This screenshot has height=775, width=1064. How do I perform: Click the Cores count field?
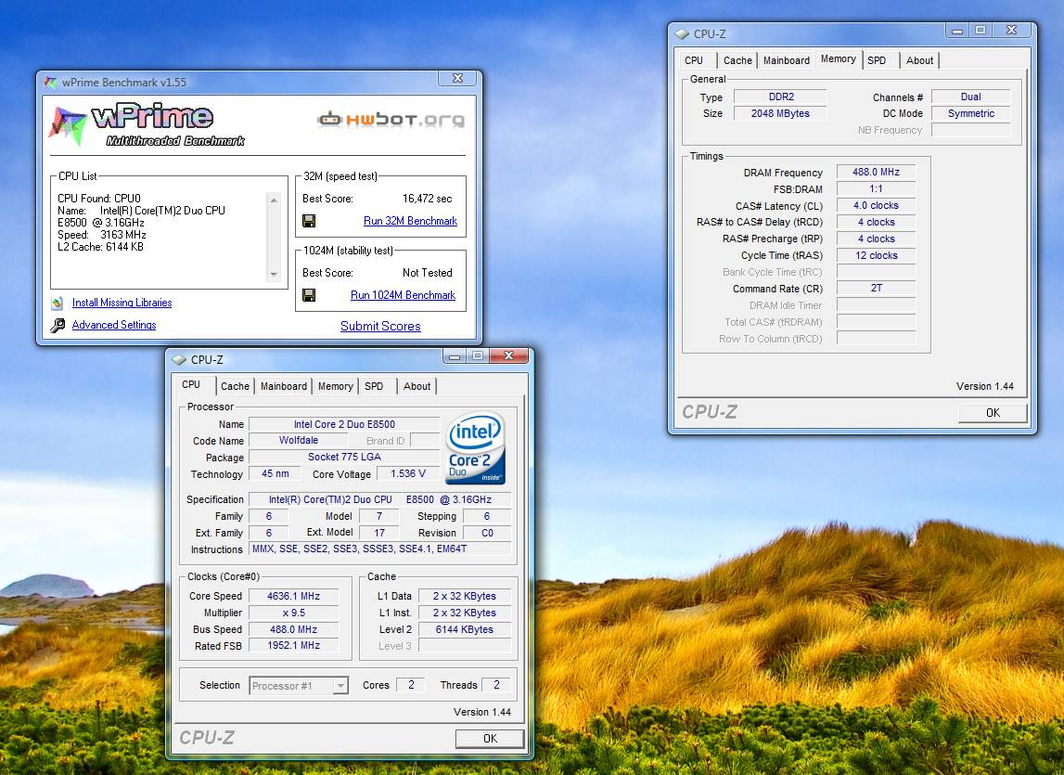pyautogui.click(x=411, y=685)
